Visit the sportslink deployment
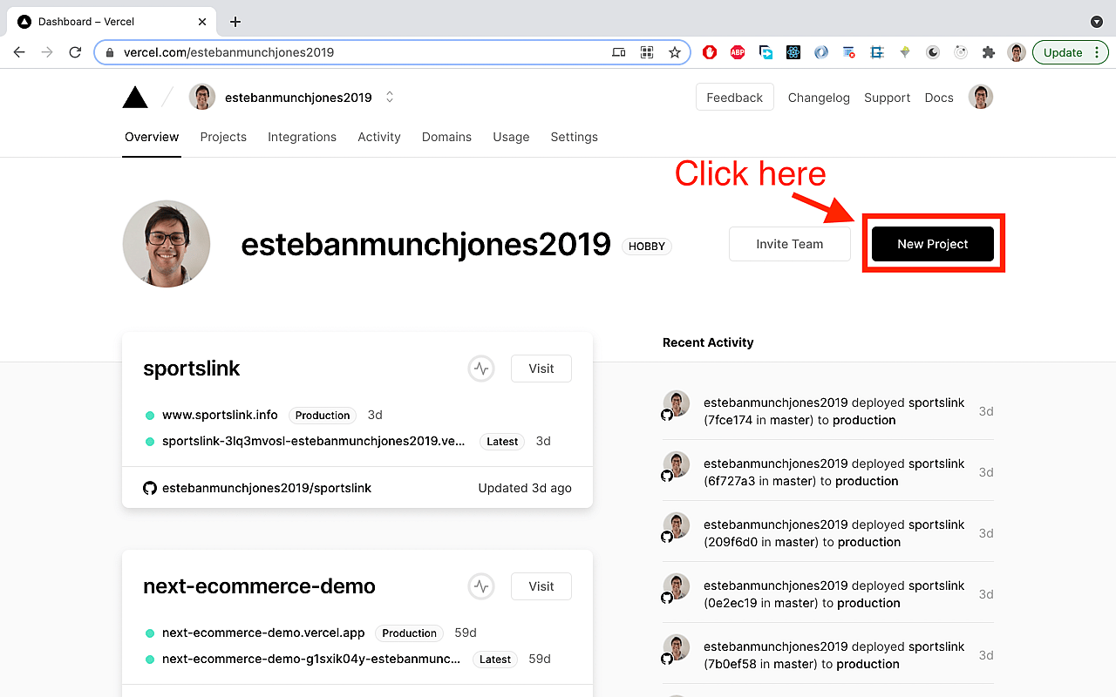 tap(541, 369)
